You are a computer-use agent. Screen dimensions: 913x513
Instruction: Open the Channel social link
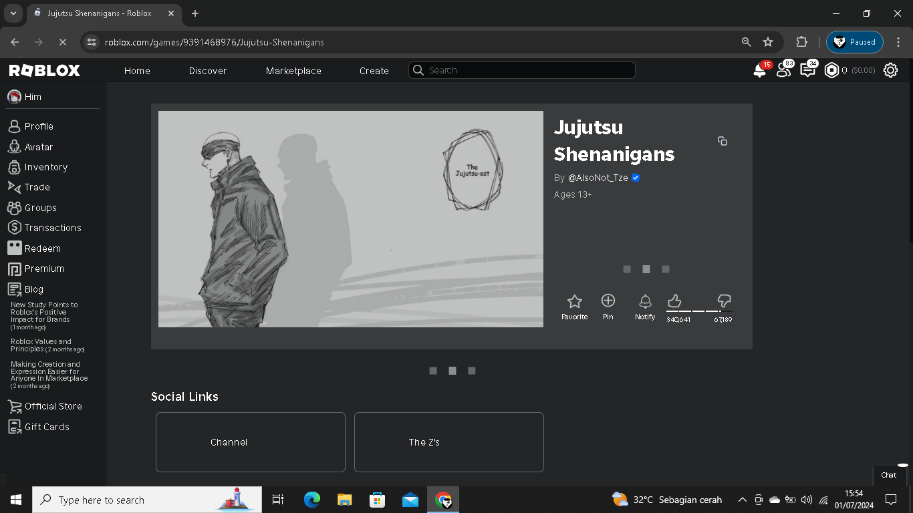click(251, 442)
